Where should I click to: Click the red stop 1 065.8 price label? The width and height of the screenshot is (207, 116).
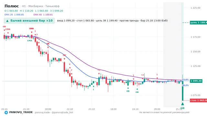click(198, 100)
